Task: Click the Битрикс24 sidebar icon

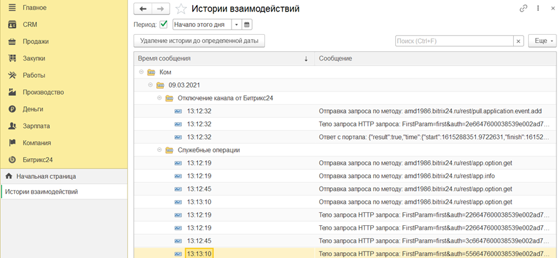Action: click(x=12, y=160)
